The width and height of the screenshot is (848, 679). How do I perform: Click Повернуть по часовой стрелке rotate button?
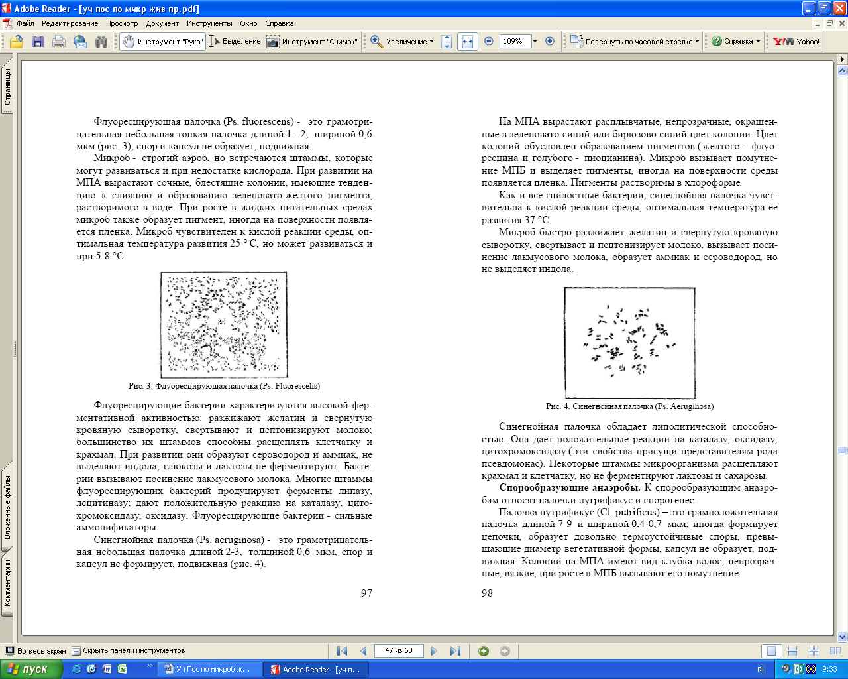click(x=631, y=41)
